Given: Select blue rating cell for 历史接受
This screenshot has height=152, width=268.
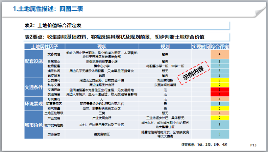Looking at the screenshot, I should pyautogui.click(x=219, y=134).
